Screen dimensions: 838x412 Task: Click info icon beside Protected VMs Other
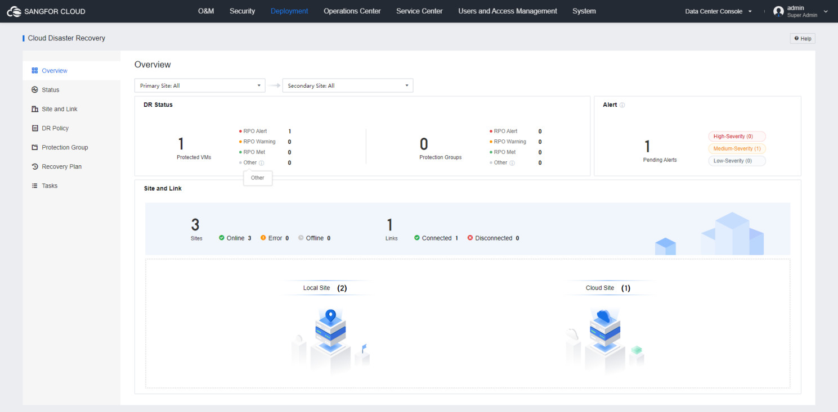[261, 163]
